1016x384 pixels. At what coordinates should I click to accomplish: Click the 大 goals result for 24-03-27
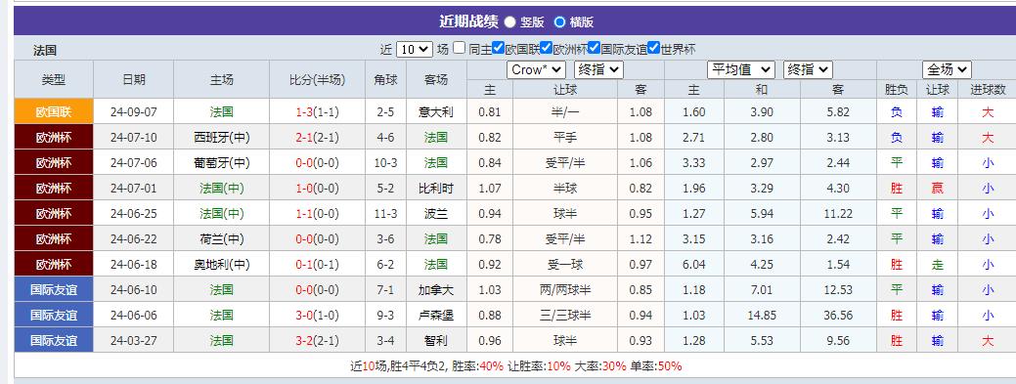[x=988, y=341]
